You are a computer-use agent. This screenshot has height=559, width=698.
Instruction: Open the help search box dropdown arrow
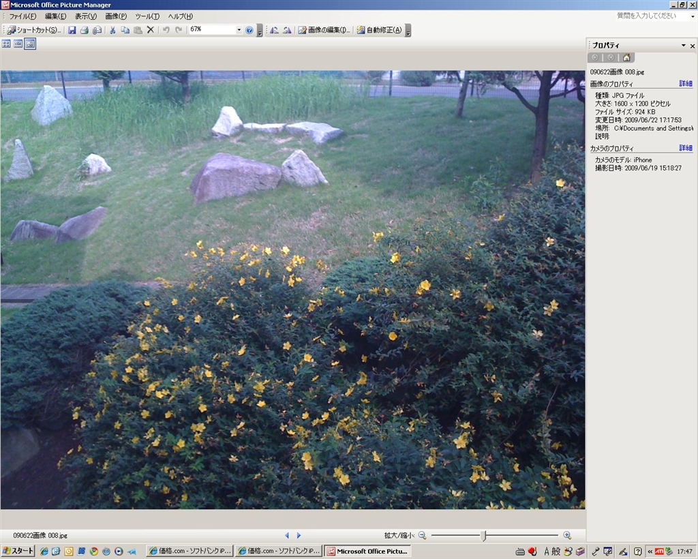click(x=693, y=16)
